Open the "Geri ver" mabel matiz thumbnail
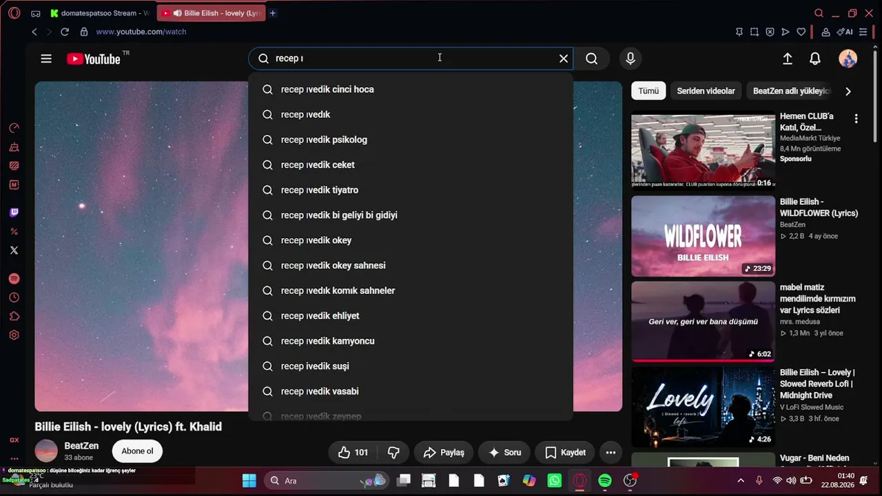 tap(703, 322)
